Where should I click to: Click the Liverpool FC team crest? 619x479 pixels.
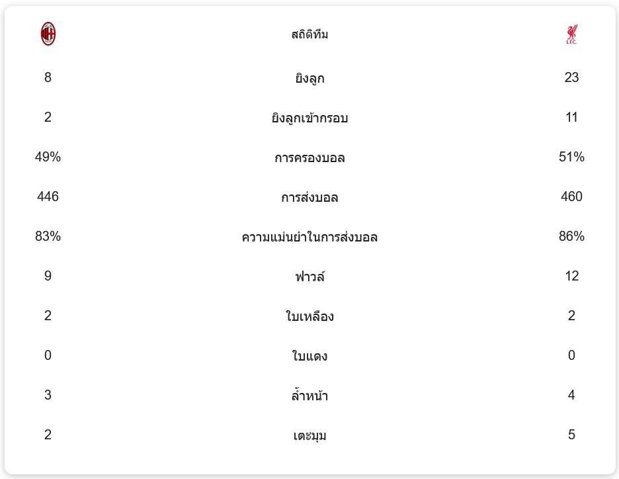pyautogui.click(x=571, y=34)
